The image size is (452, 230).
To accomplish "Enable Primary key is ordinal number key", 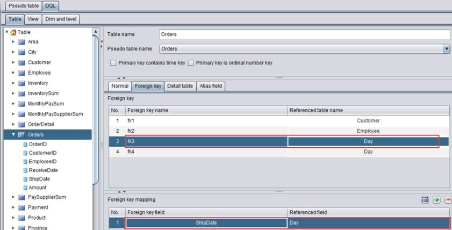I will point(191,63).
